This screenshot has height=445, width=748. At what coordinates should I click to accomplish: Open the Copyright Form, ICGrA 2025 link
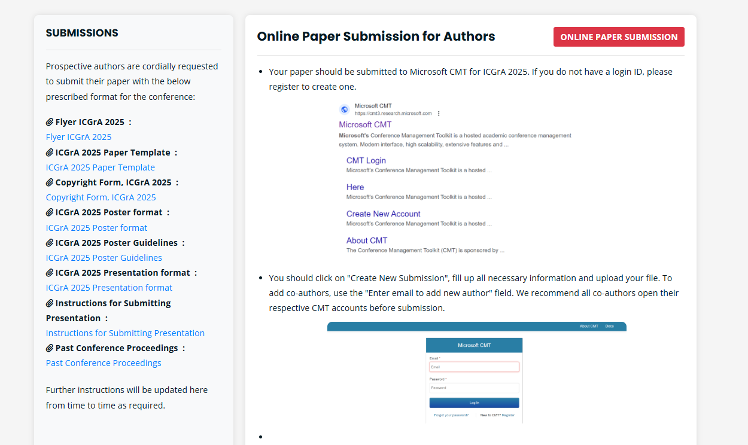tap(101, 197)
